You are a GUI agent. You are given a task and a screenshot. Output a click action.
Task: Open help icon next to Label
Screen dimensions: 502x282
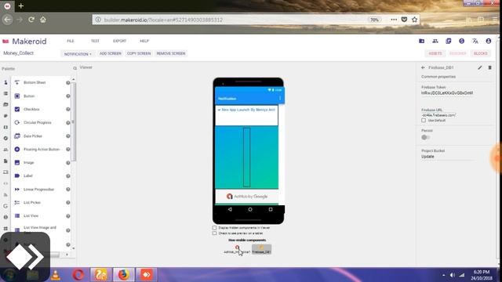click(68, 176)
